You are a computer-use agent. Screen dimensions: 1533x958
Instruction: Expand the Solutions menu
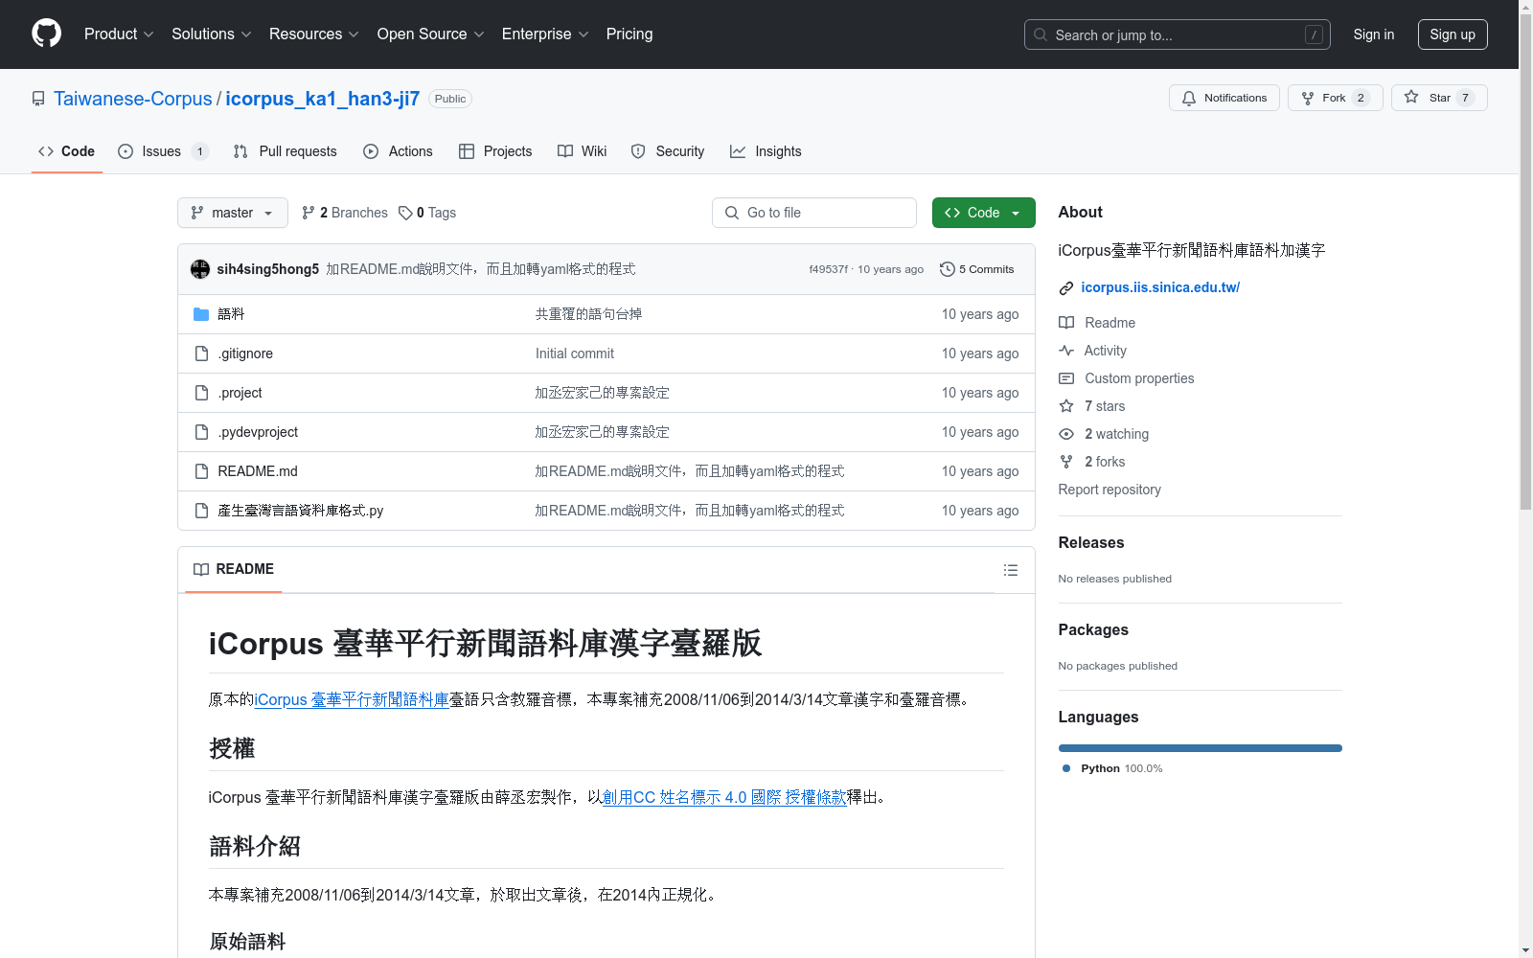pos(212,34)
